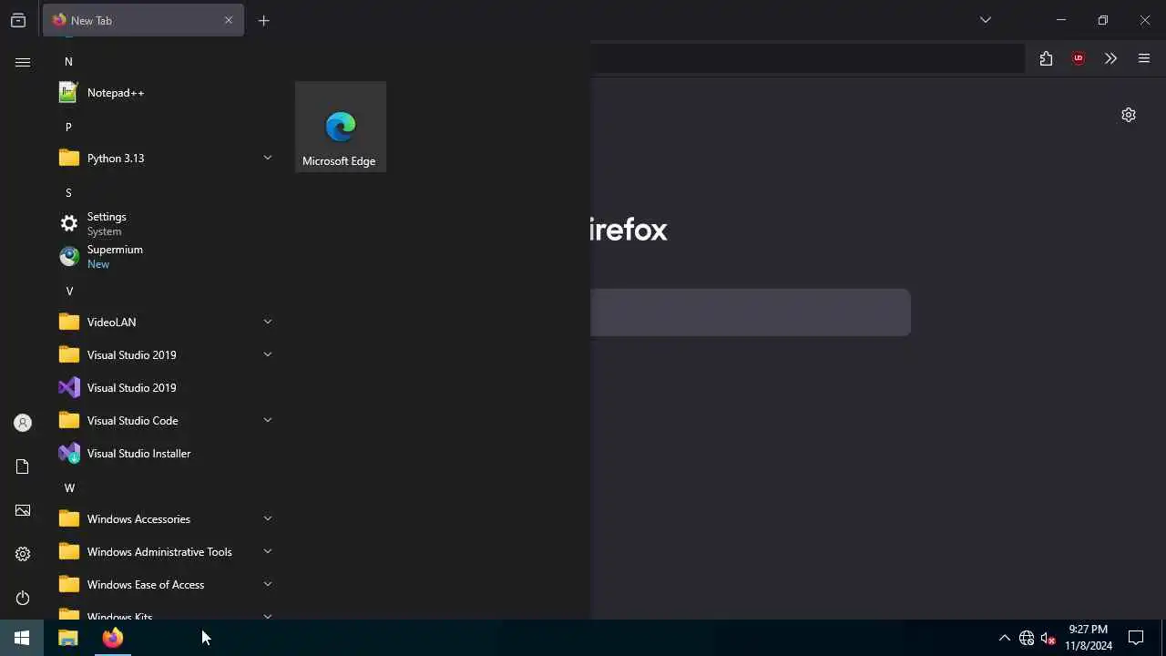Screen dimensions: 1166x656
Task: Open File Explorer from taskbar
Action: [68, 638]
